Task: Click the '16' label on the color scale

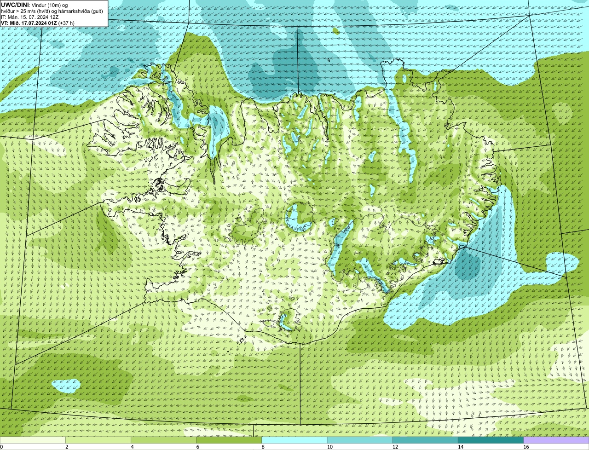Action: click(x=525, y=447)
